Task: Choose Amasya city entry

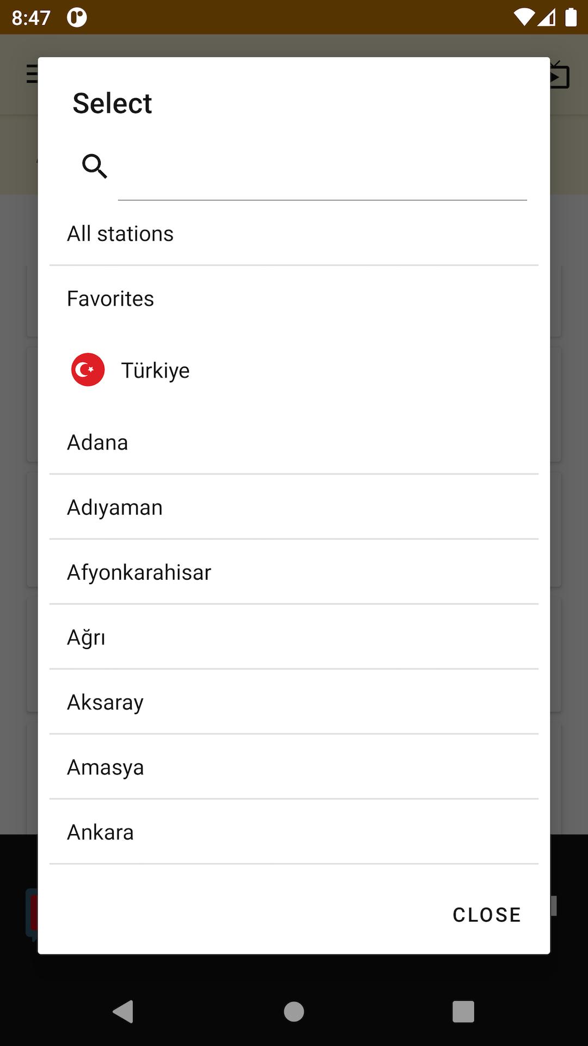Action: 294,767
